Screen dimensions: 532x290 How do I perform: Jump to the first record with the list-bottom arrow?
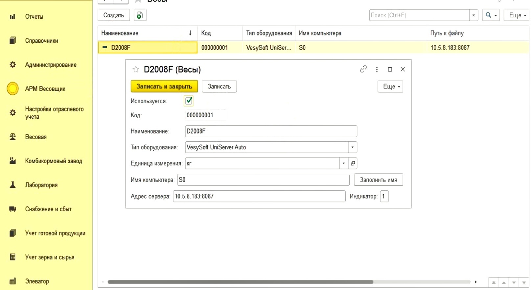(x=494, y=282)
